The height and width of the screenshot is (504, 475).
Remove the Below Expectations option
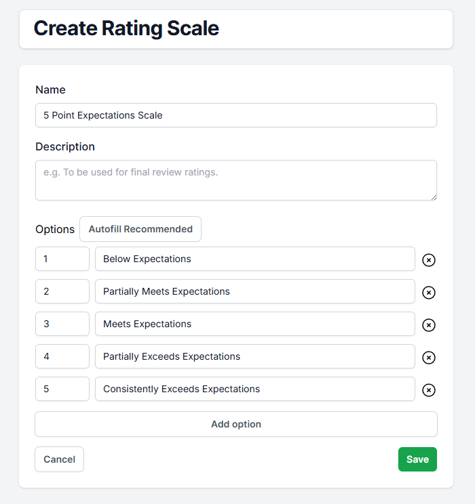pos(429,260)
